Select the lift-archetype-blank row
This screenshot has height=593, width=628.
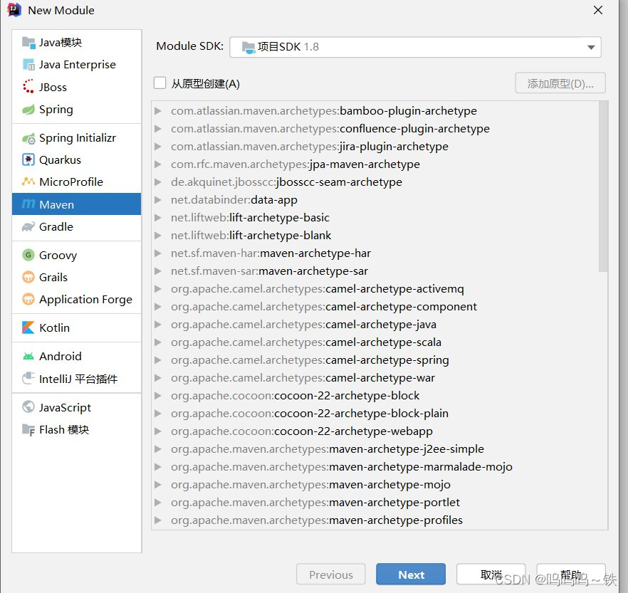(x=375, y=236)
